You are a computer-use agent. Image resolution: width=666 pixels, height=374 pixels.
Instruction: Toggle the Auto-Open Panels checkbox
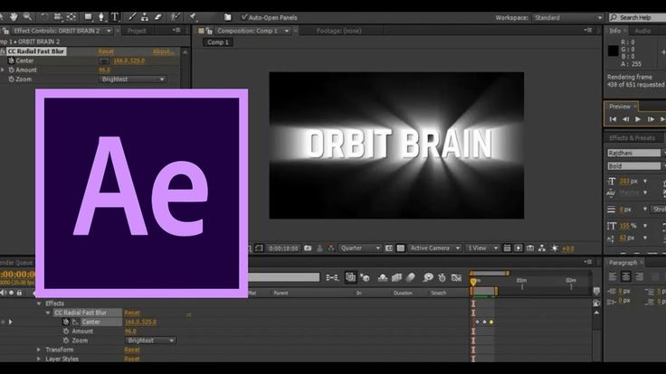244,17
